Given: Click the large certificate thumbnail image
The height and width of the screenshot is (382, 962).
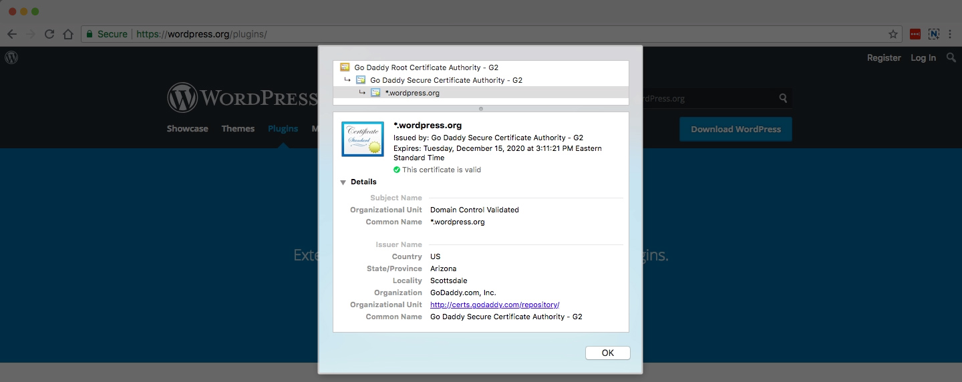Looking at the screenshot, I should pyautogui.click(x=362, y=139).
